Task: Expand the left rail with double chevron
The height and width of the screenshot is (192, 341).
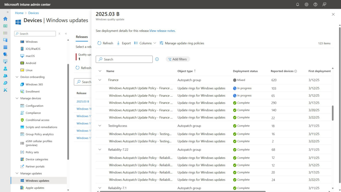Action: click(8, 12)
